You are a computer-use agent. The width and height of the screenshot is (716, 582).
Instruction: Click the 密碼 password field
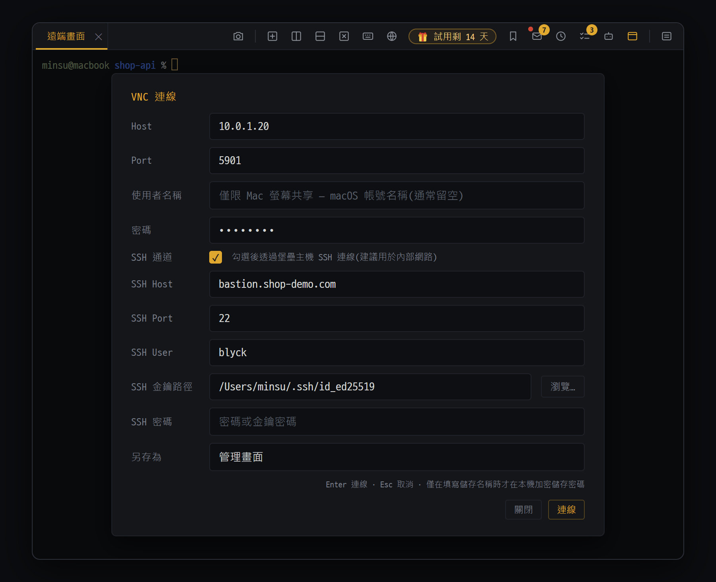[397, 230]
